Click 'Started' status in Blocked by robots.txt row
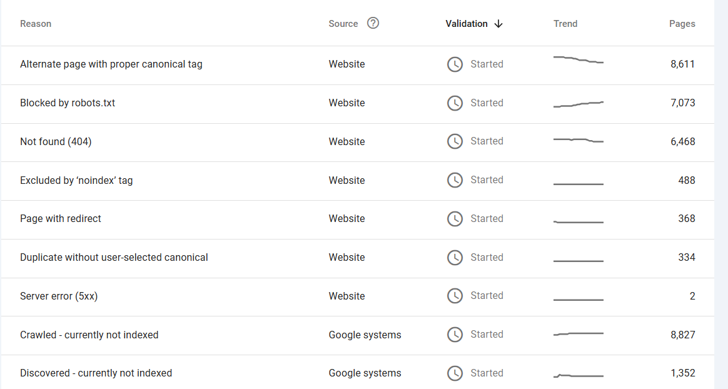This screenshot has height=389, width=728. [x=487, y=103]
